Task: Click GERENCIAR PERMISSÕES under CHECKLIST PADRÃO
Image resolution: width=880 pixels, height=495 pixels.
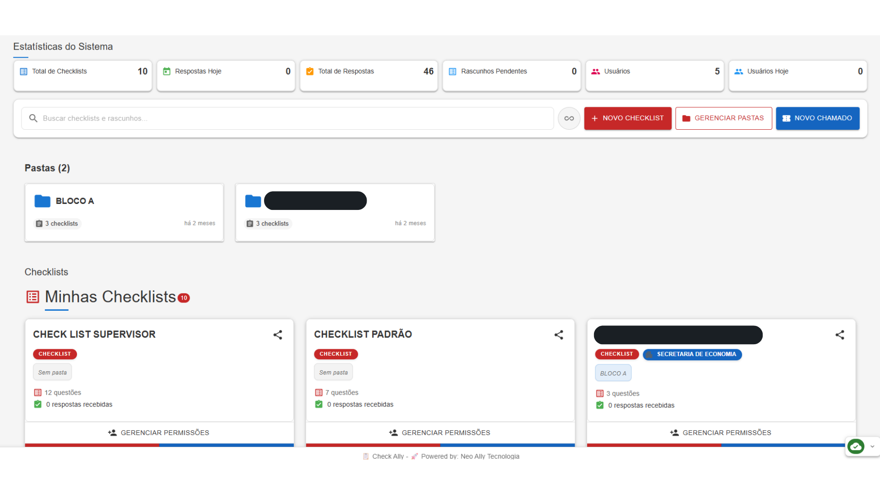Action: click(440, 433)
